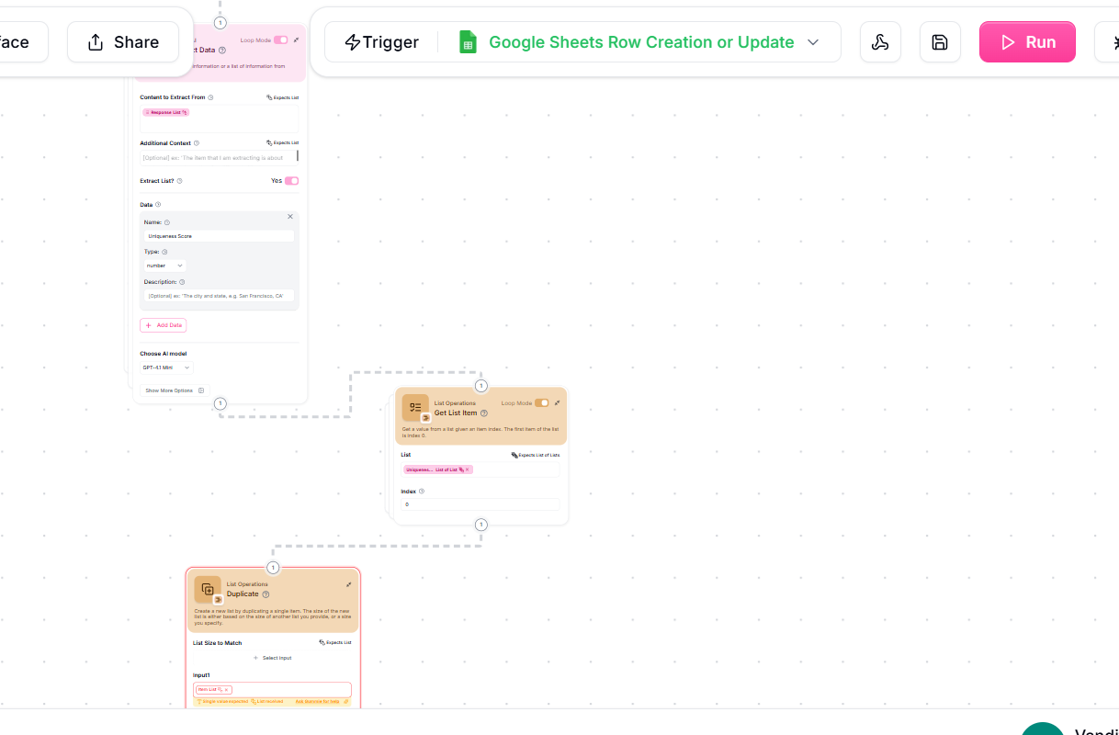Open the AI model dropdown showing GPT-4.1 Mini
1119x735 pixels.
pos(166,367)
